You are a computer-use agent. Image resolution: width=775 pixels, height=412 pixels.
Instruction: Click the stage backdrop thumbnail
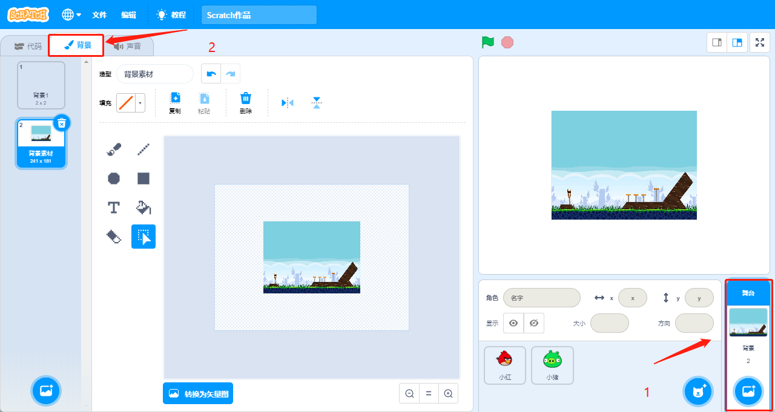[x=748, y=322]
